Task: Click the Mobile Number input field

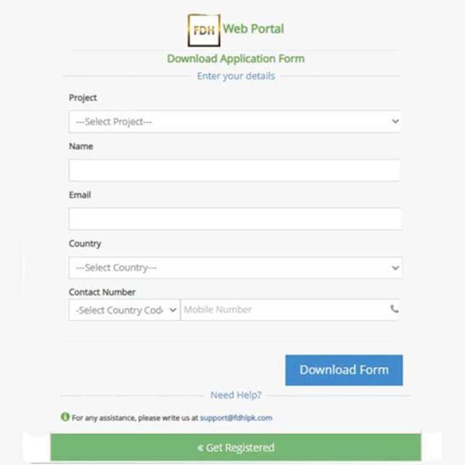Action: click(289, 310)
